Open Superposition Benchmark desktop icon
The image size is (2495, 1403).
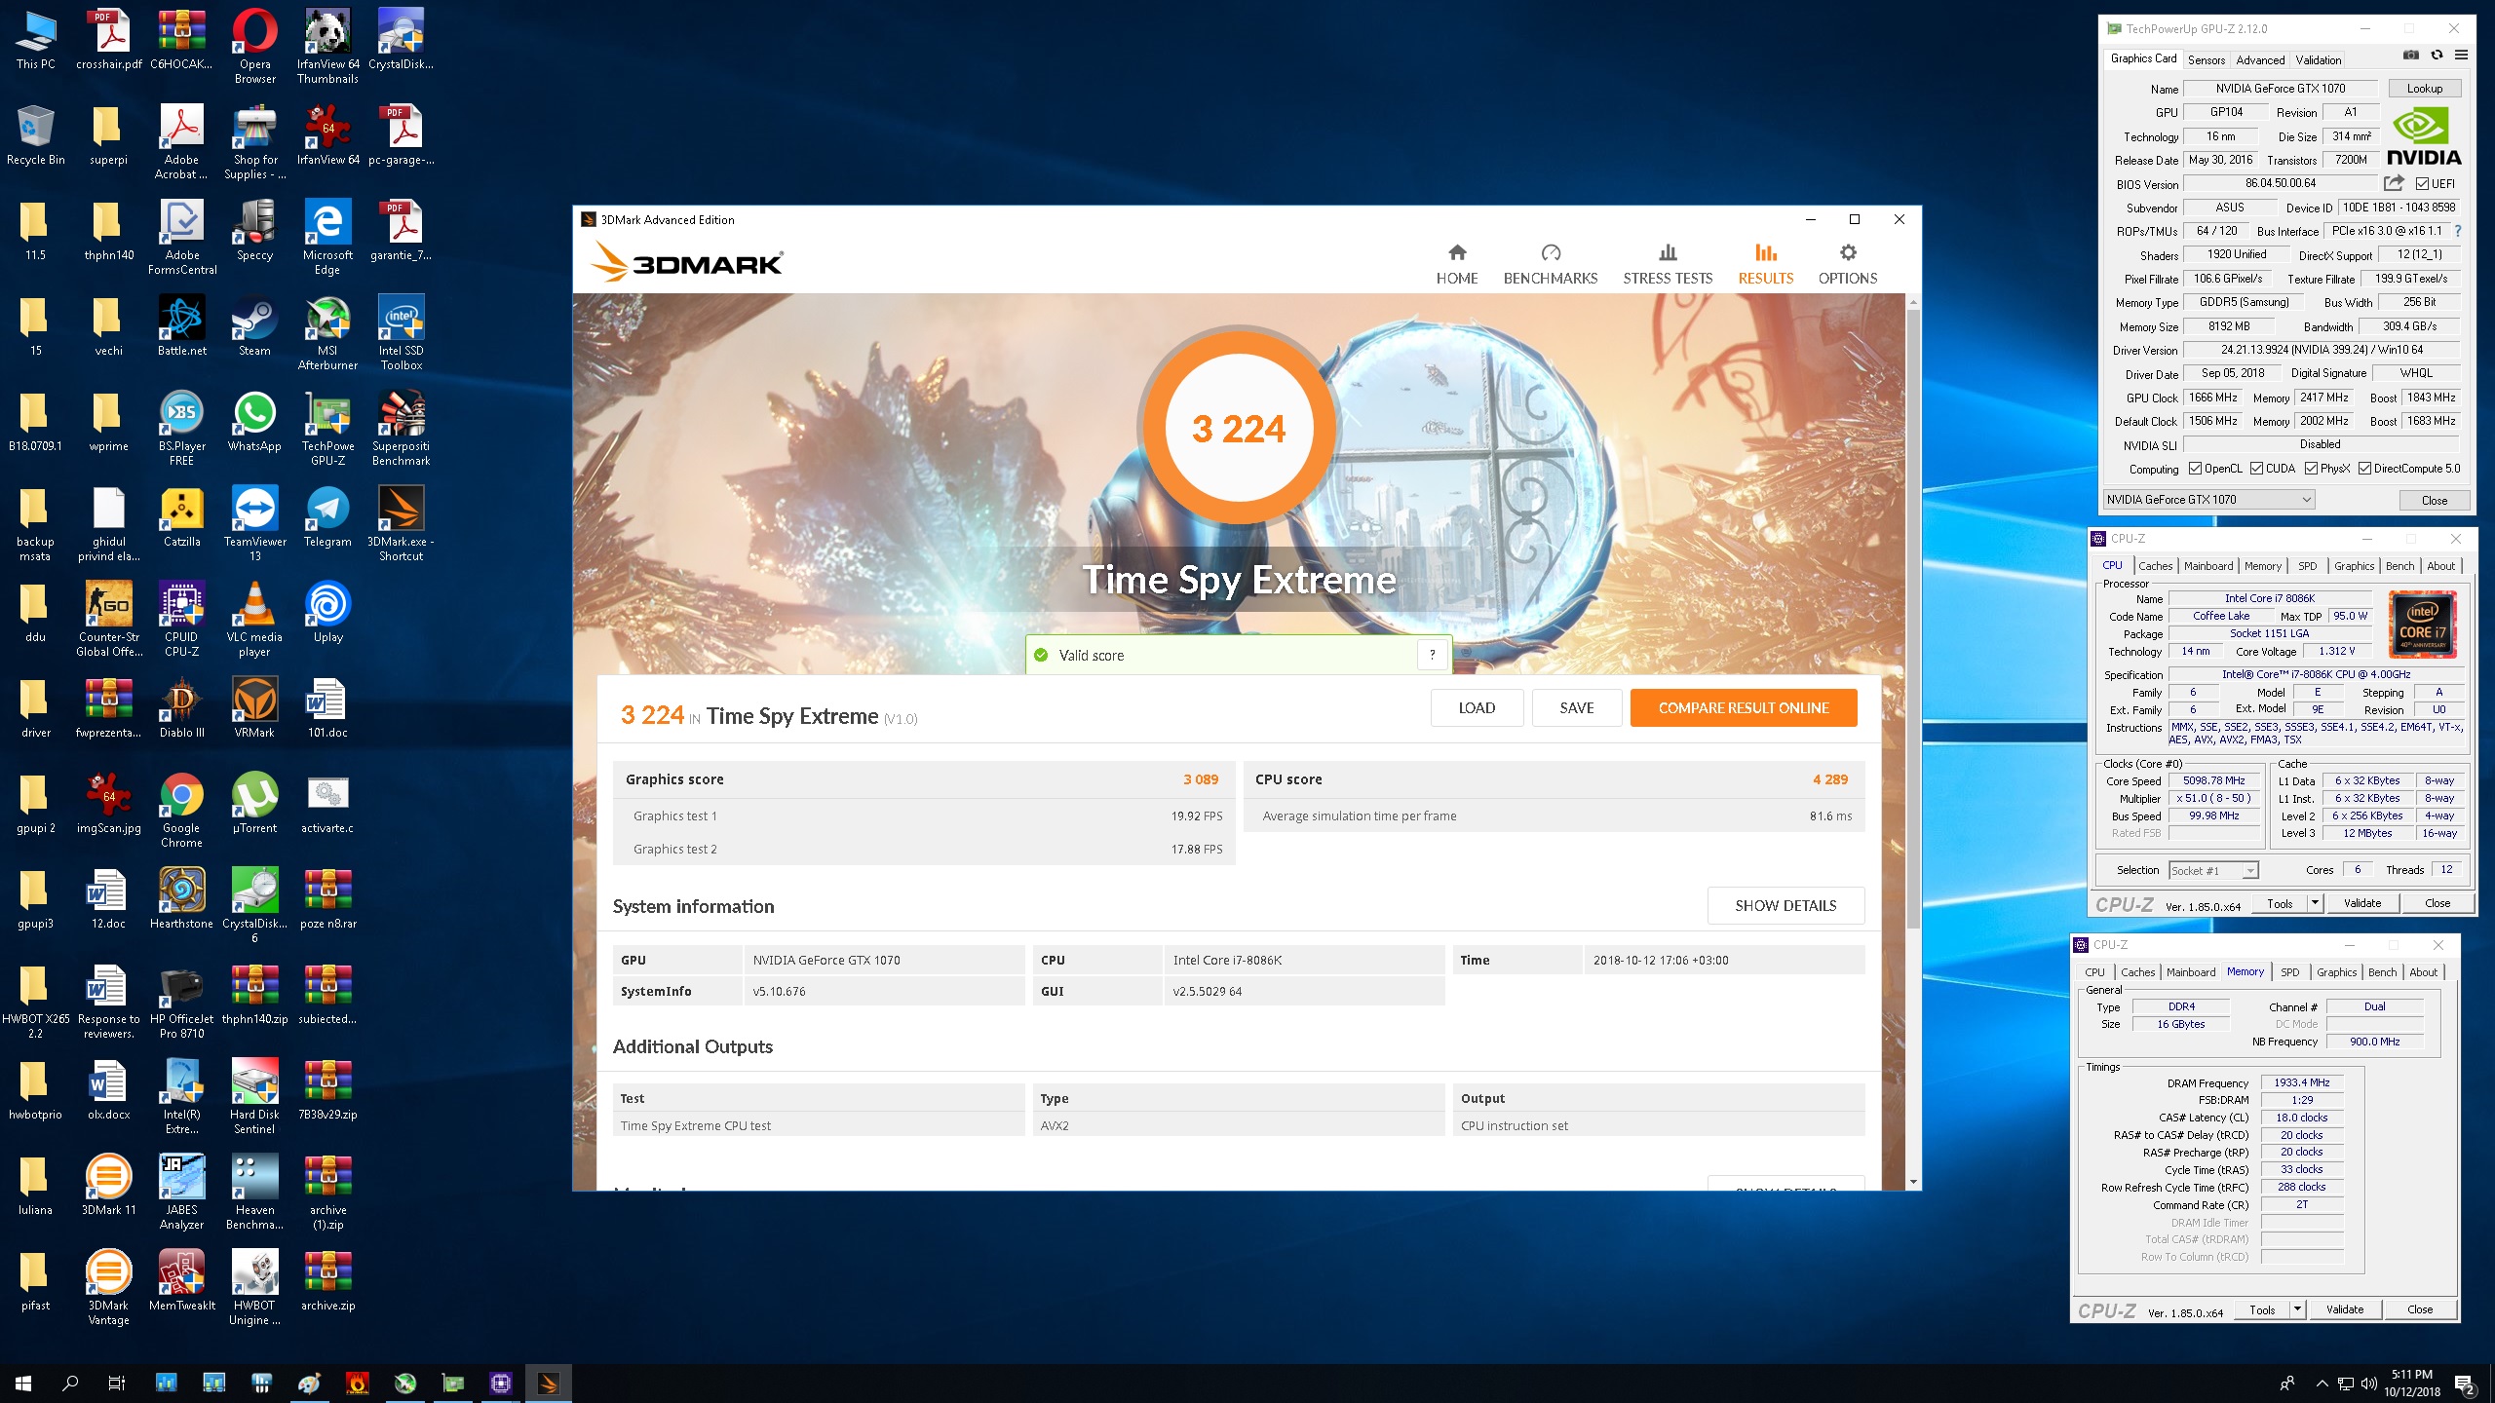click(401, 429)
